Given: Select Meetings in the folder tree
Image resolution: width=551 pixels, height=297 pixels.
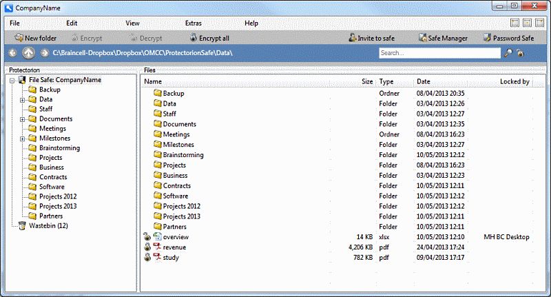Looking at the screenshot, I should 53,128.
